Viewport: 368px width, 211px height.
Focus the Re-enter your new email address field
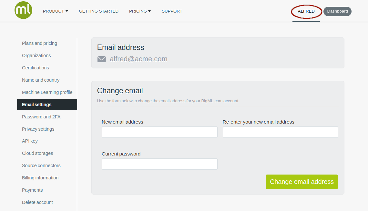[280, 132]
